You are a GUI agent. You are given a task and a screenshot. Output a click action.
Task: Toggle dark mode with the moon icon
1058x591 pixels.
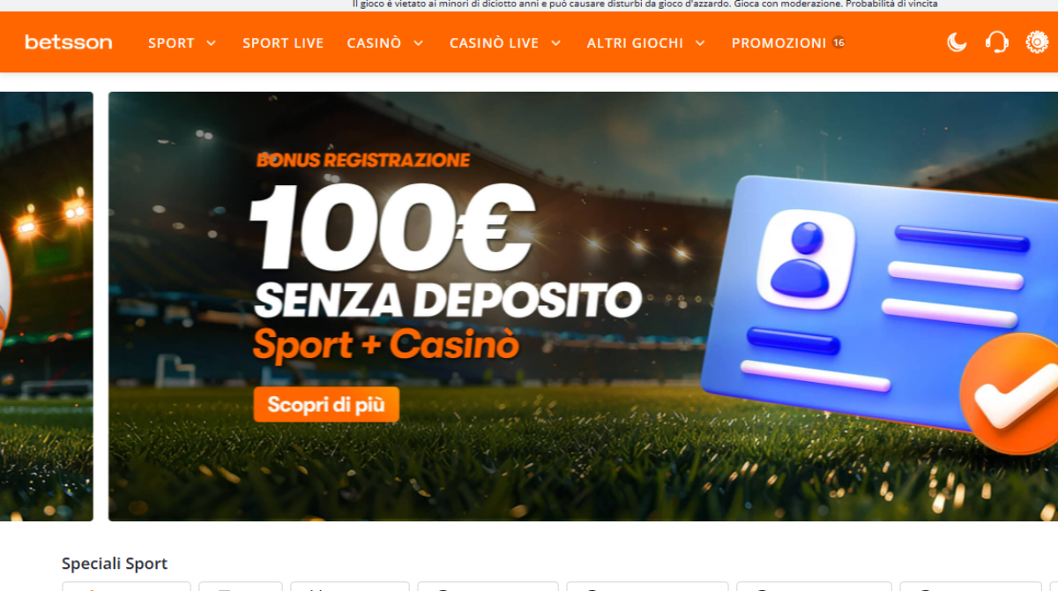point(957,42)
